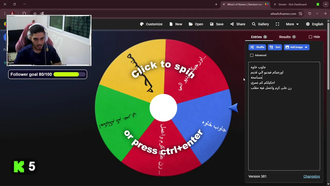Click the Follower goal progress bar
This screenshot has height=186, width=330.
coord(70,74)
